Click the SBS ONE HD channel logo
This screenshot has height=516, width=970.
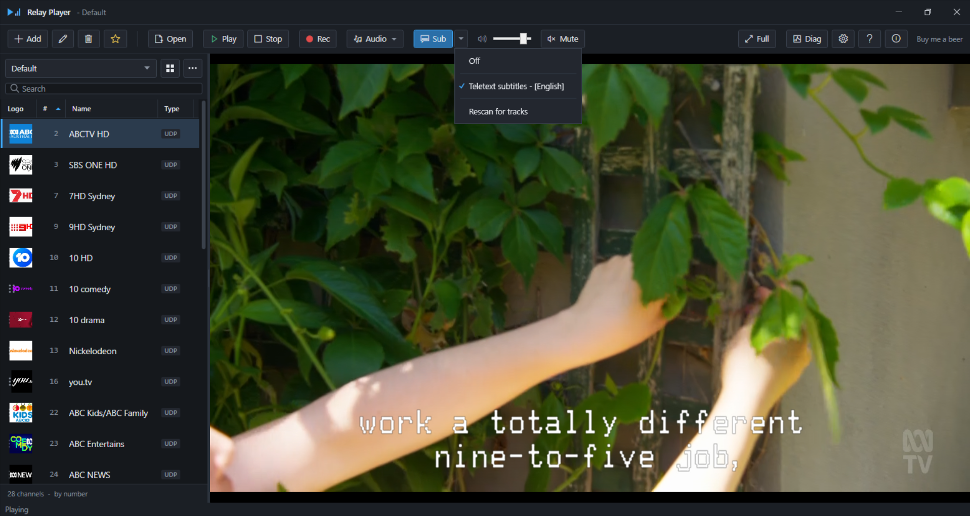pyautogui.click(x=21, y=165)
